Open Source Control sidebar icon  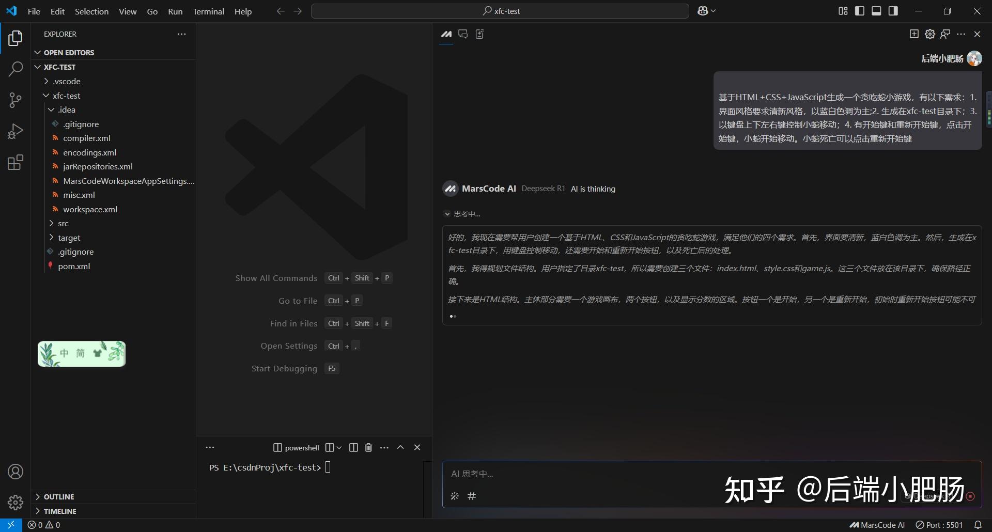coord(16,100)
